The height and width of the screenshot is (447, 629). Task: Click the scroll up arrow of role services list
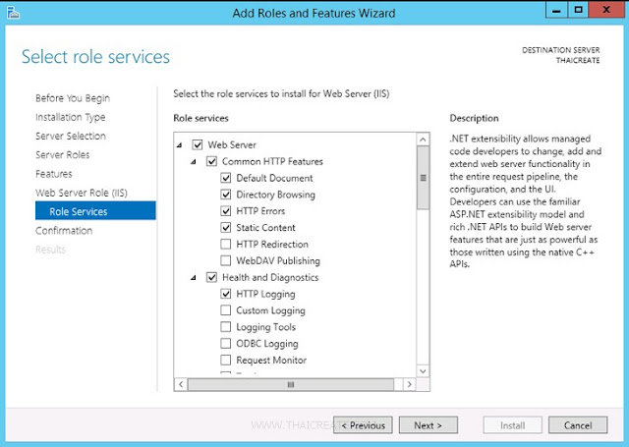pyautogui.click(x=423, y=140)
